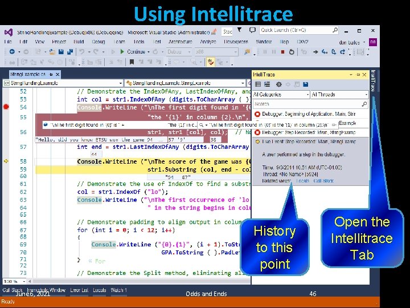Toggle the breakpoint on line 54
Screen dimensions: 410x308
pos(6,107)
